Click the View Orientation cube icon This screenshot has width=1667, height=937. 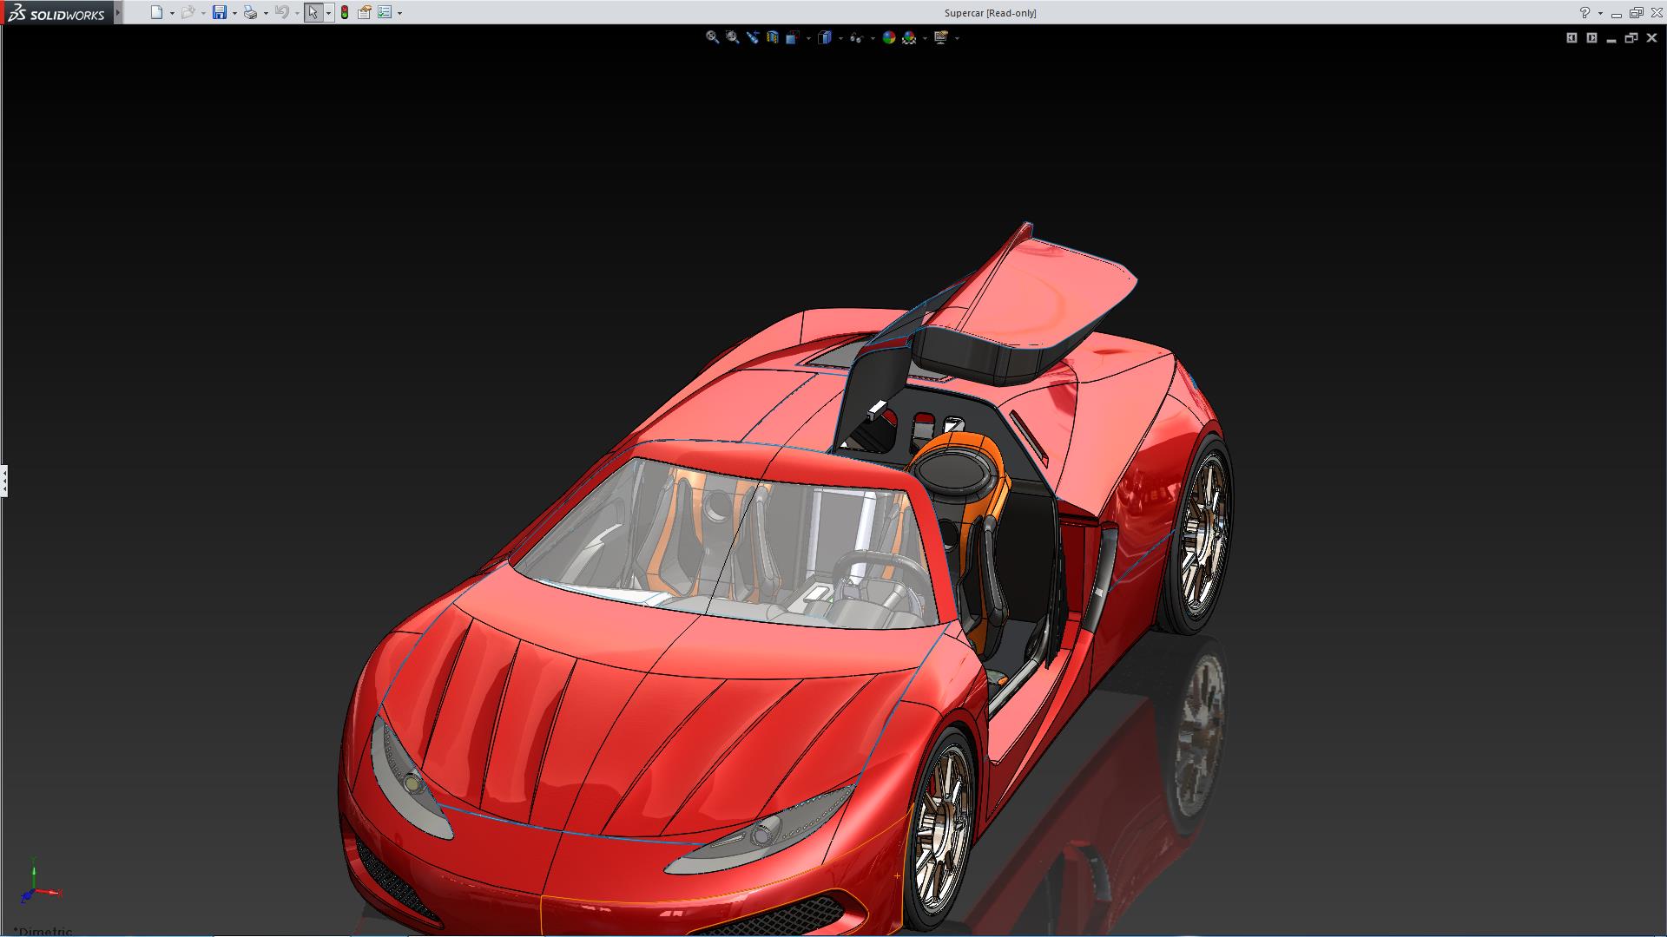coord(792,37)
